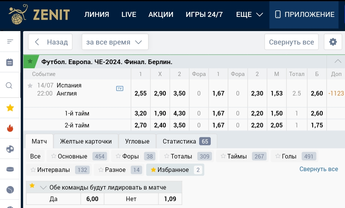Open additional markets -1123
345x208 pixels.
point(336,93)
